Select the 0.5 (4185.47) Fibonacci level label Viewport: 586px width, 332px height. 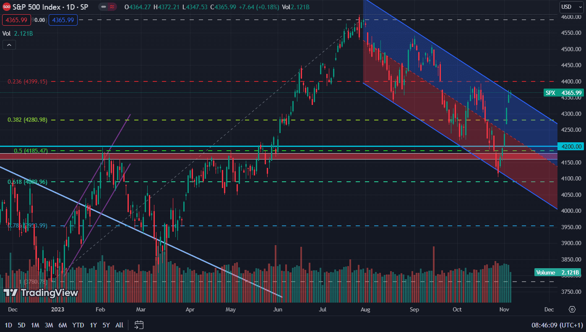click(30, 150)
